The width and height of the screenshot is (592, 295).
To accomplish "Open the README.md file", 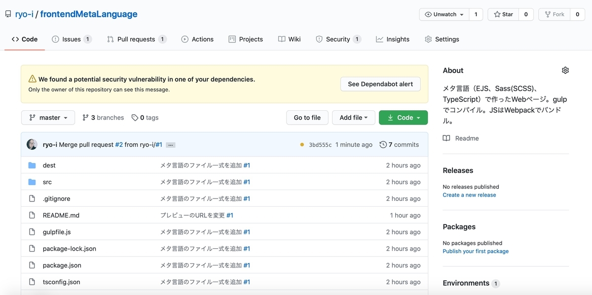I will [x=61, y=215].
